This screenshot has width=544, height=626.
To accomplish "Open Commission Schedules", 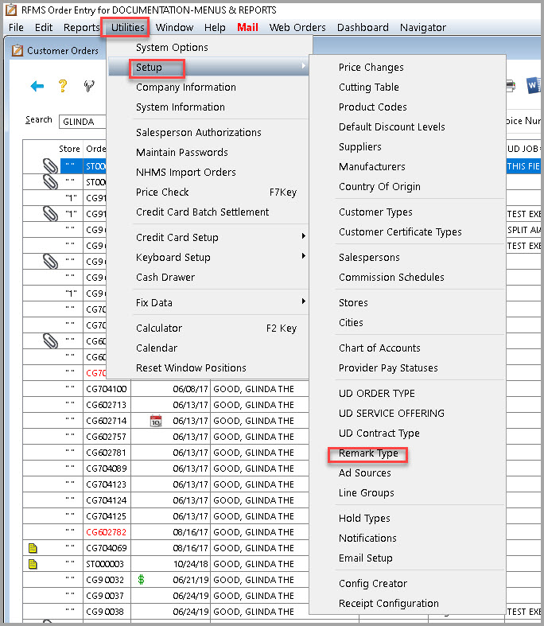I will [x=391, y=277].
